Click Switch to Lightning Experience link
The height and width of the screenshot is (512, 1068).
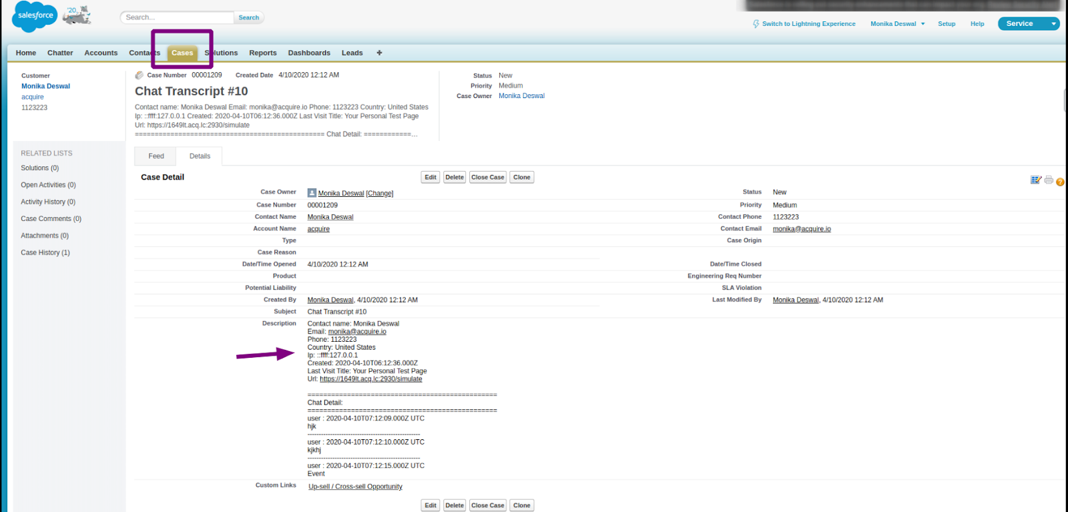(808, 24)
